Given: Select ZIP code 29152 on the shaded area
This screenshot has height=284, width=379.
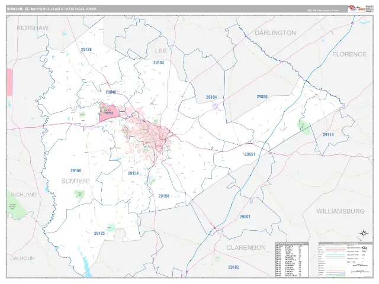Looking at the screenshot, I should [109, 113].
